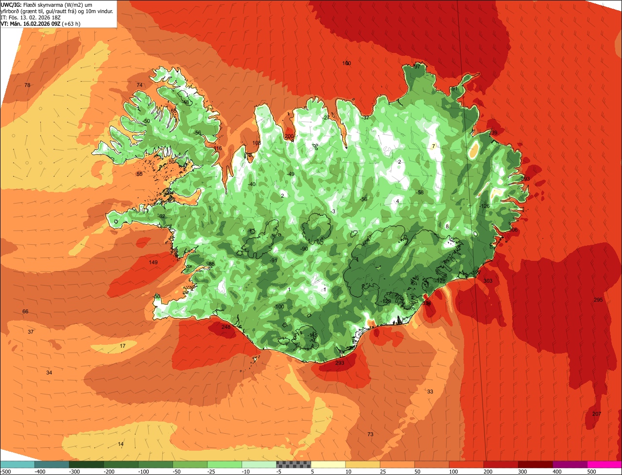Screen dimensions: 622x475
Task: Select the map value 65 in the Westfjords
Action: coord(173,111)
